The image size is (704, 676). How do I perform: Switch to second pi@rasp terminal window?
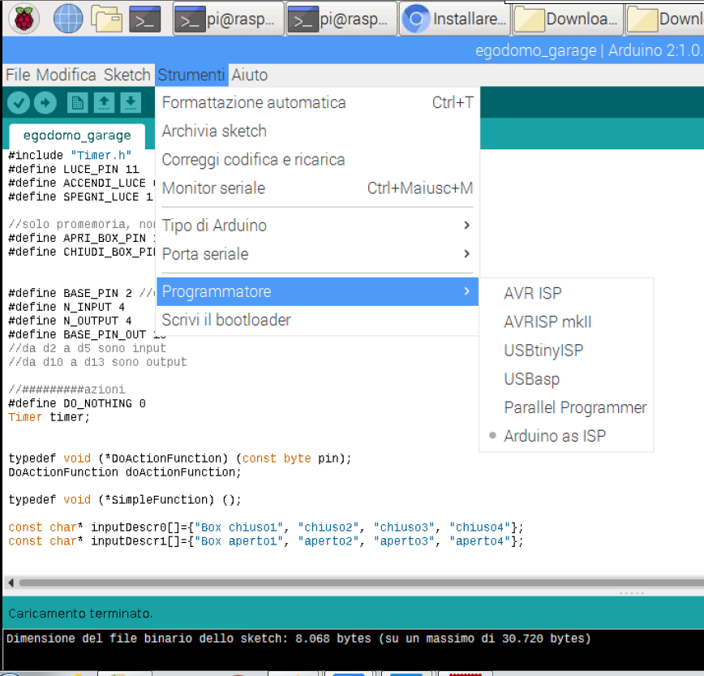click(x=342, y=19)
